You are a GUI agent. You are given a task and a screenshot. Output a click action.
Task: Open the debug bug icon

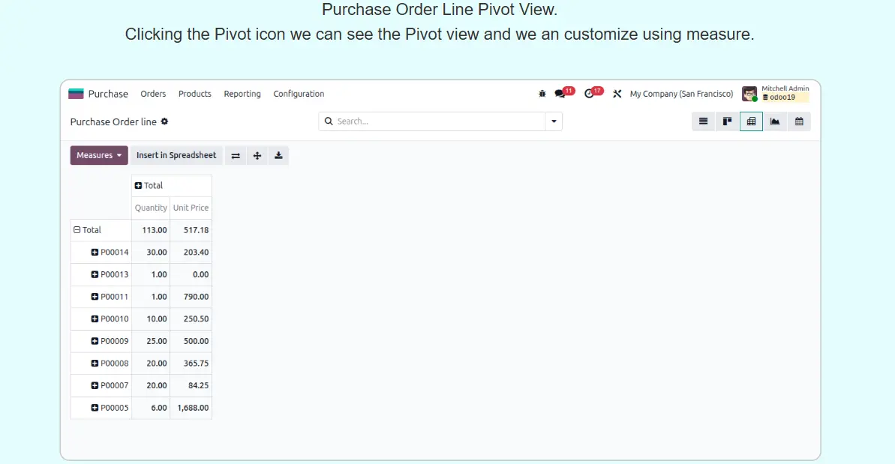point(542,94)
